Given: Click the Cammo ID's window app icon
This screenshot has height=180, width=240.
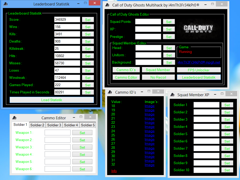Looking at the screenshot, I should 110,92.
